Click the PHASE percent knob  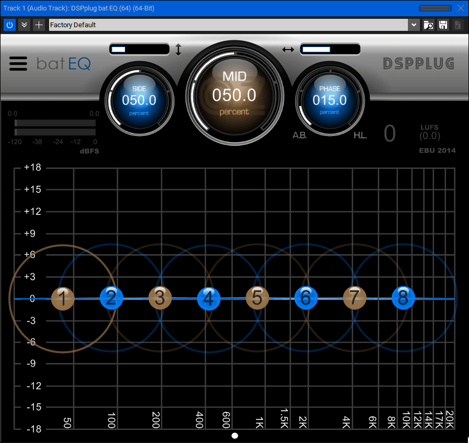[330, 100]
